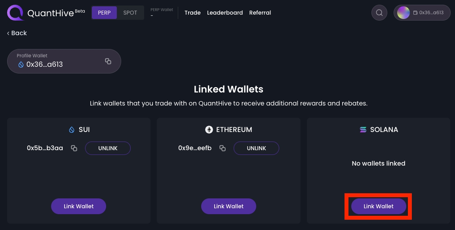Copy the Ethereum wallet address
This screenshot has width=455, height=230.
[x=223, y=148]
